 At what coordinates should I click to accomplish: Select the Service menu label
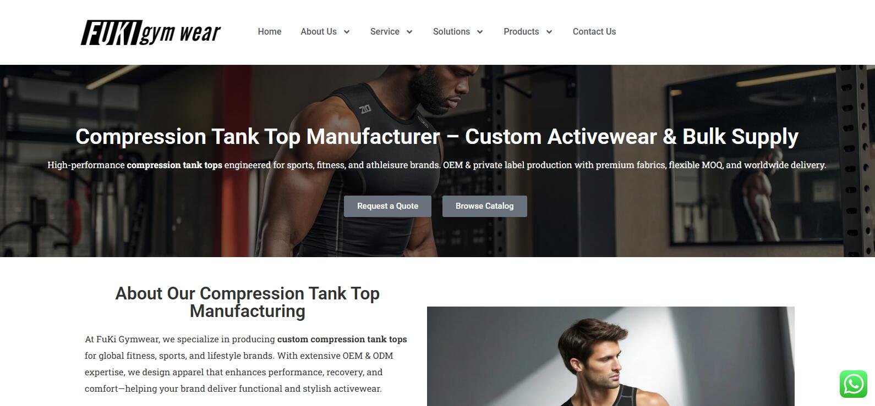click(385, 32)
